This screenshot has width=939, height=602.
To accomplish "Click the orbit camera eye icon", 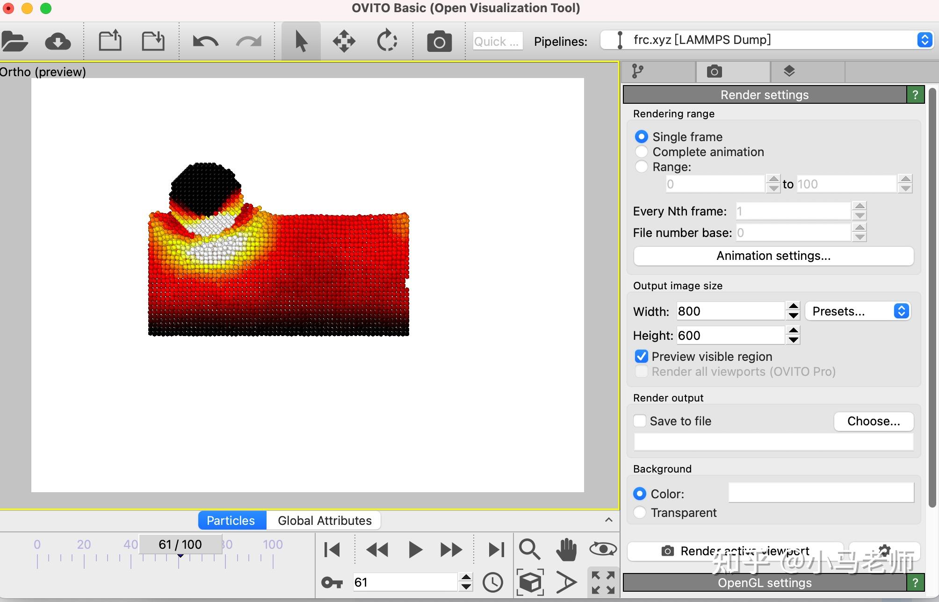I will pyautogui.click(x=603, y=548).
